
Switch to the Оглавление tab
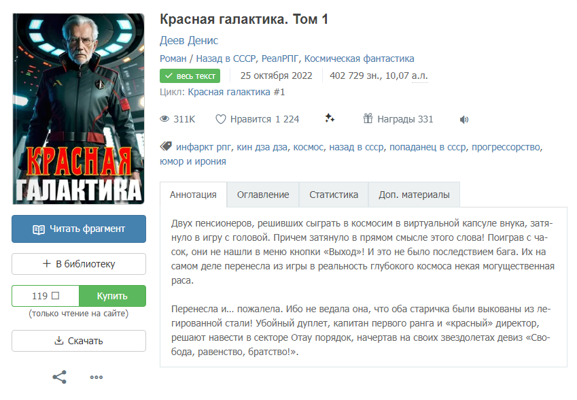263,195
